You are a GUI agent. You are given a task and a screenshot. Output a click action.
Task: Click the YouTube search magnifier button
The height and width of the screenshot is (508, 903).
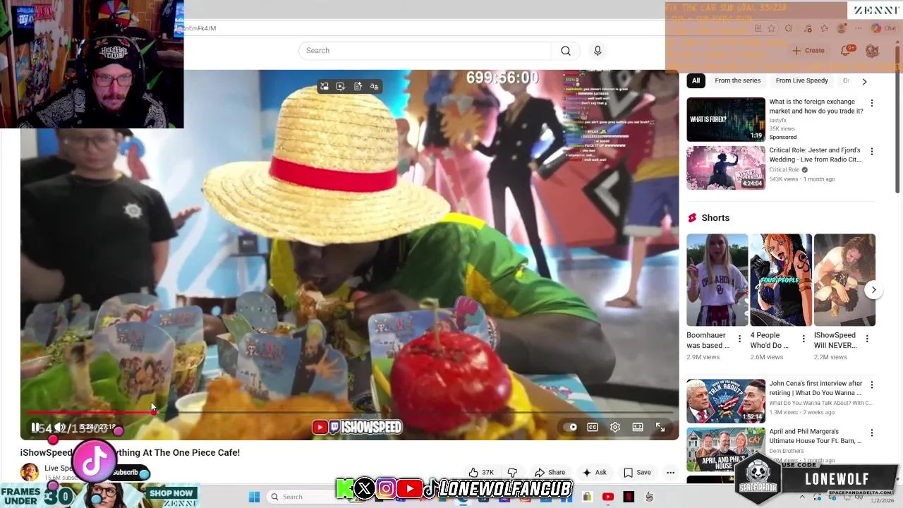click(x=566, y=51)
